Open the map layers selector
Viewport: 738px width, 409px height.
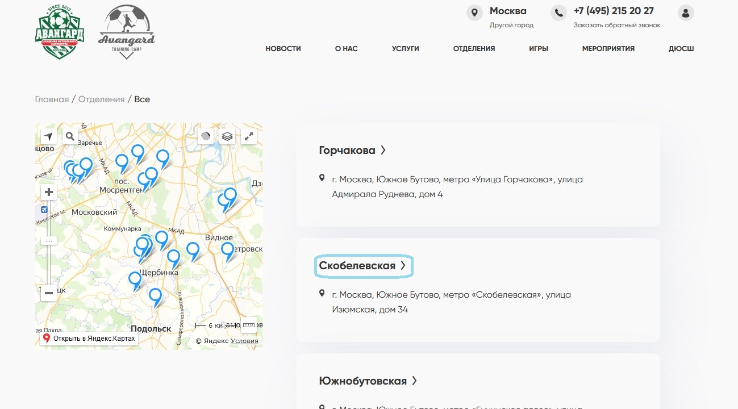227,136
